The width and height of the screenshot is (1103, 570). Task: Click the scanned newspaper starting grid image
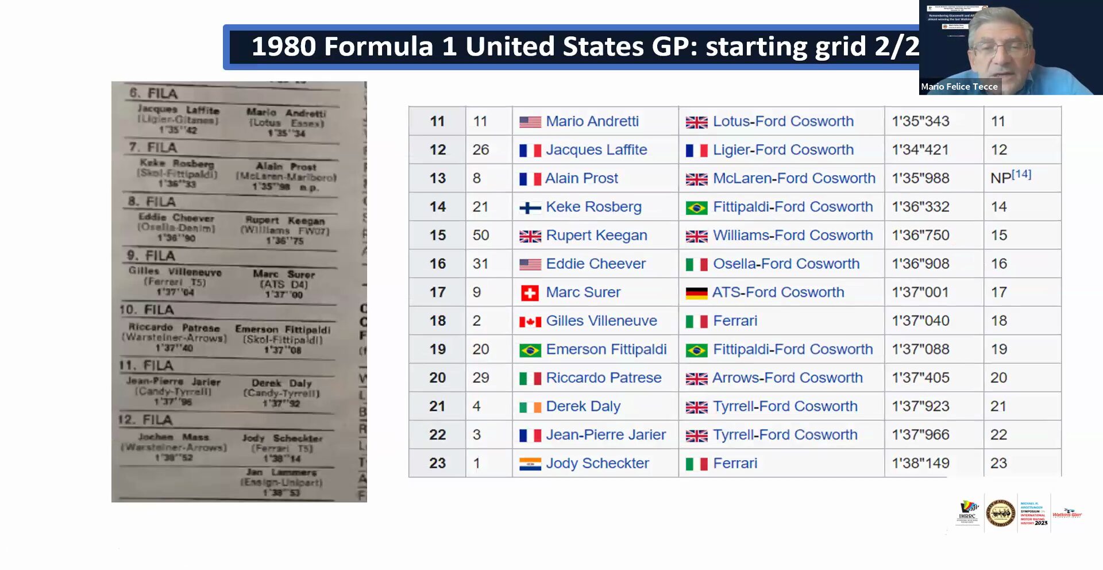(239, 292)
